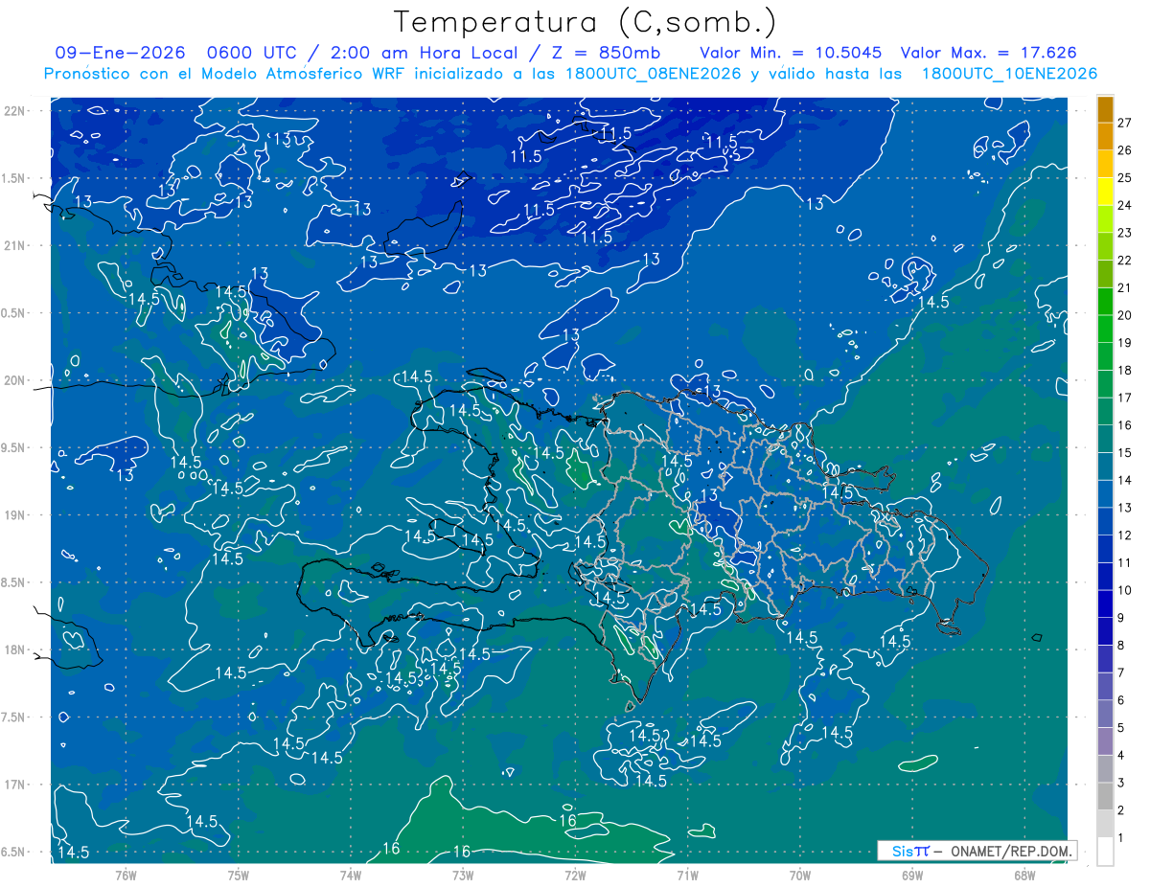The image size is (1150, 888).
Task: Click the '71W' longitude axis label
Action: (687, 876)
